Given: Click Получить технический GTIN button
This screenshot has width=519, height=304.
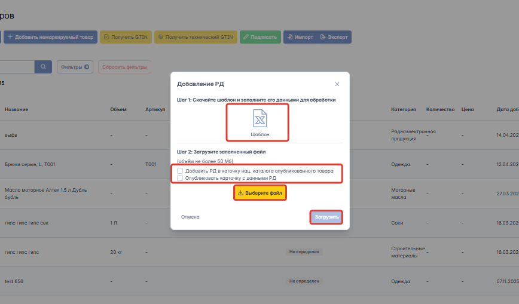Looking at the screenshot, I should tap(196, 37).
